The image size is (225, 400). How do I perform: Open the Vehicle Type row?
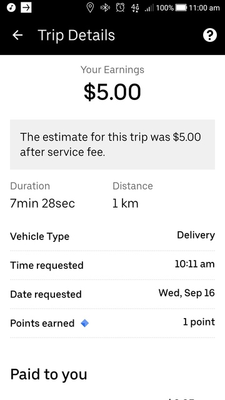click(x=112, y=236)
